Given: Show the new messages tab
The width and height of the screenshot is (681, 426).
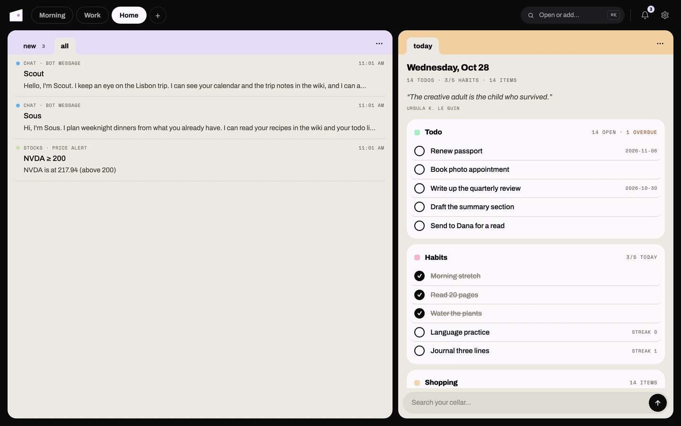Looking at the screenshot, I should tap(34, 46).
